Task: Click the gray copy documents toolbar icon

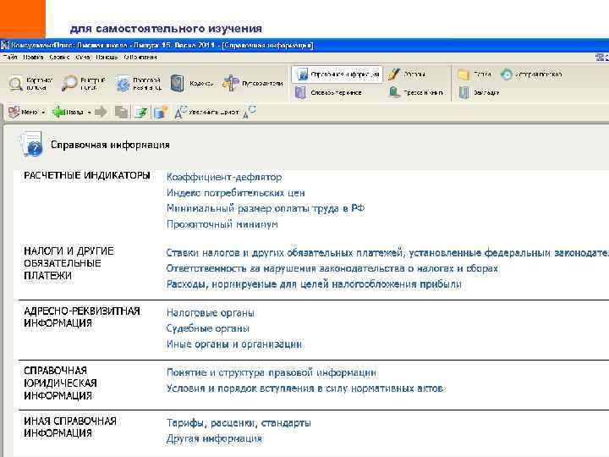Action: (122, 112)
